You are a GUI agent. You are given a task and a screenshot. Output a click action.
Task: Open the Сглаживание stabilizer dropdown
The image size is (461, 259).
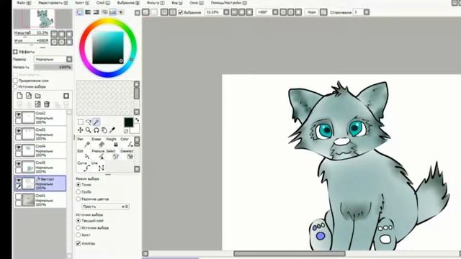point(367,12)
